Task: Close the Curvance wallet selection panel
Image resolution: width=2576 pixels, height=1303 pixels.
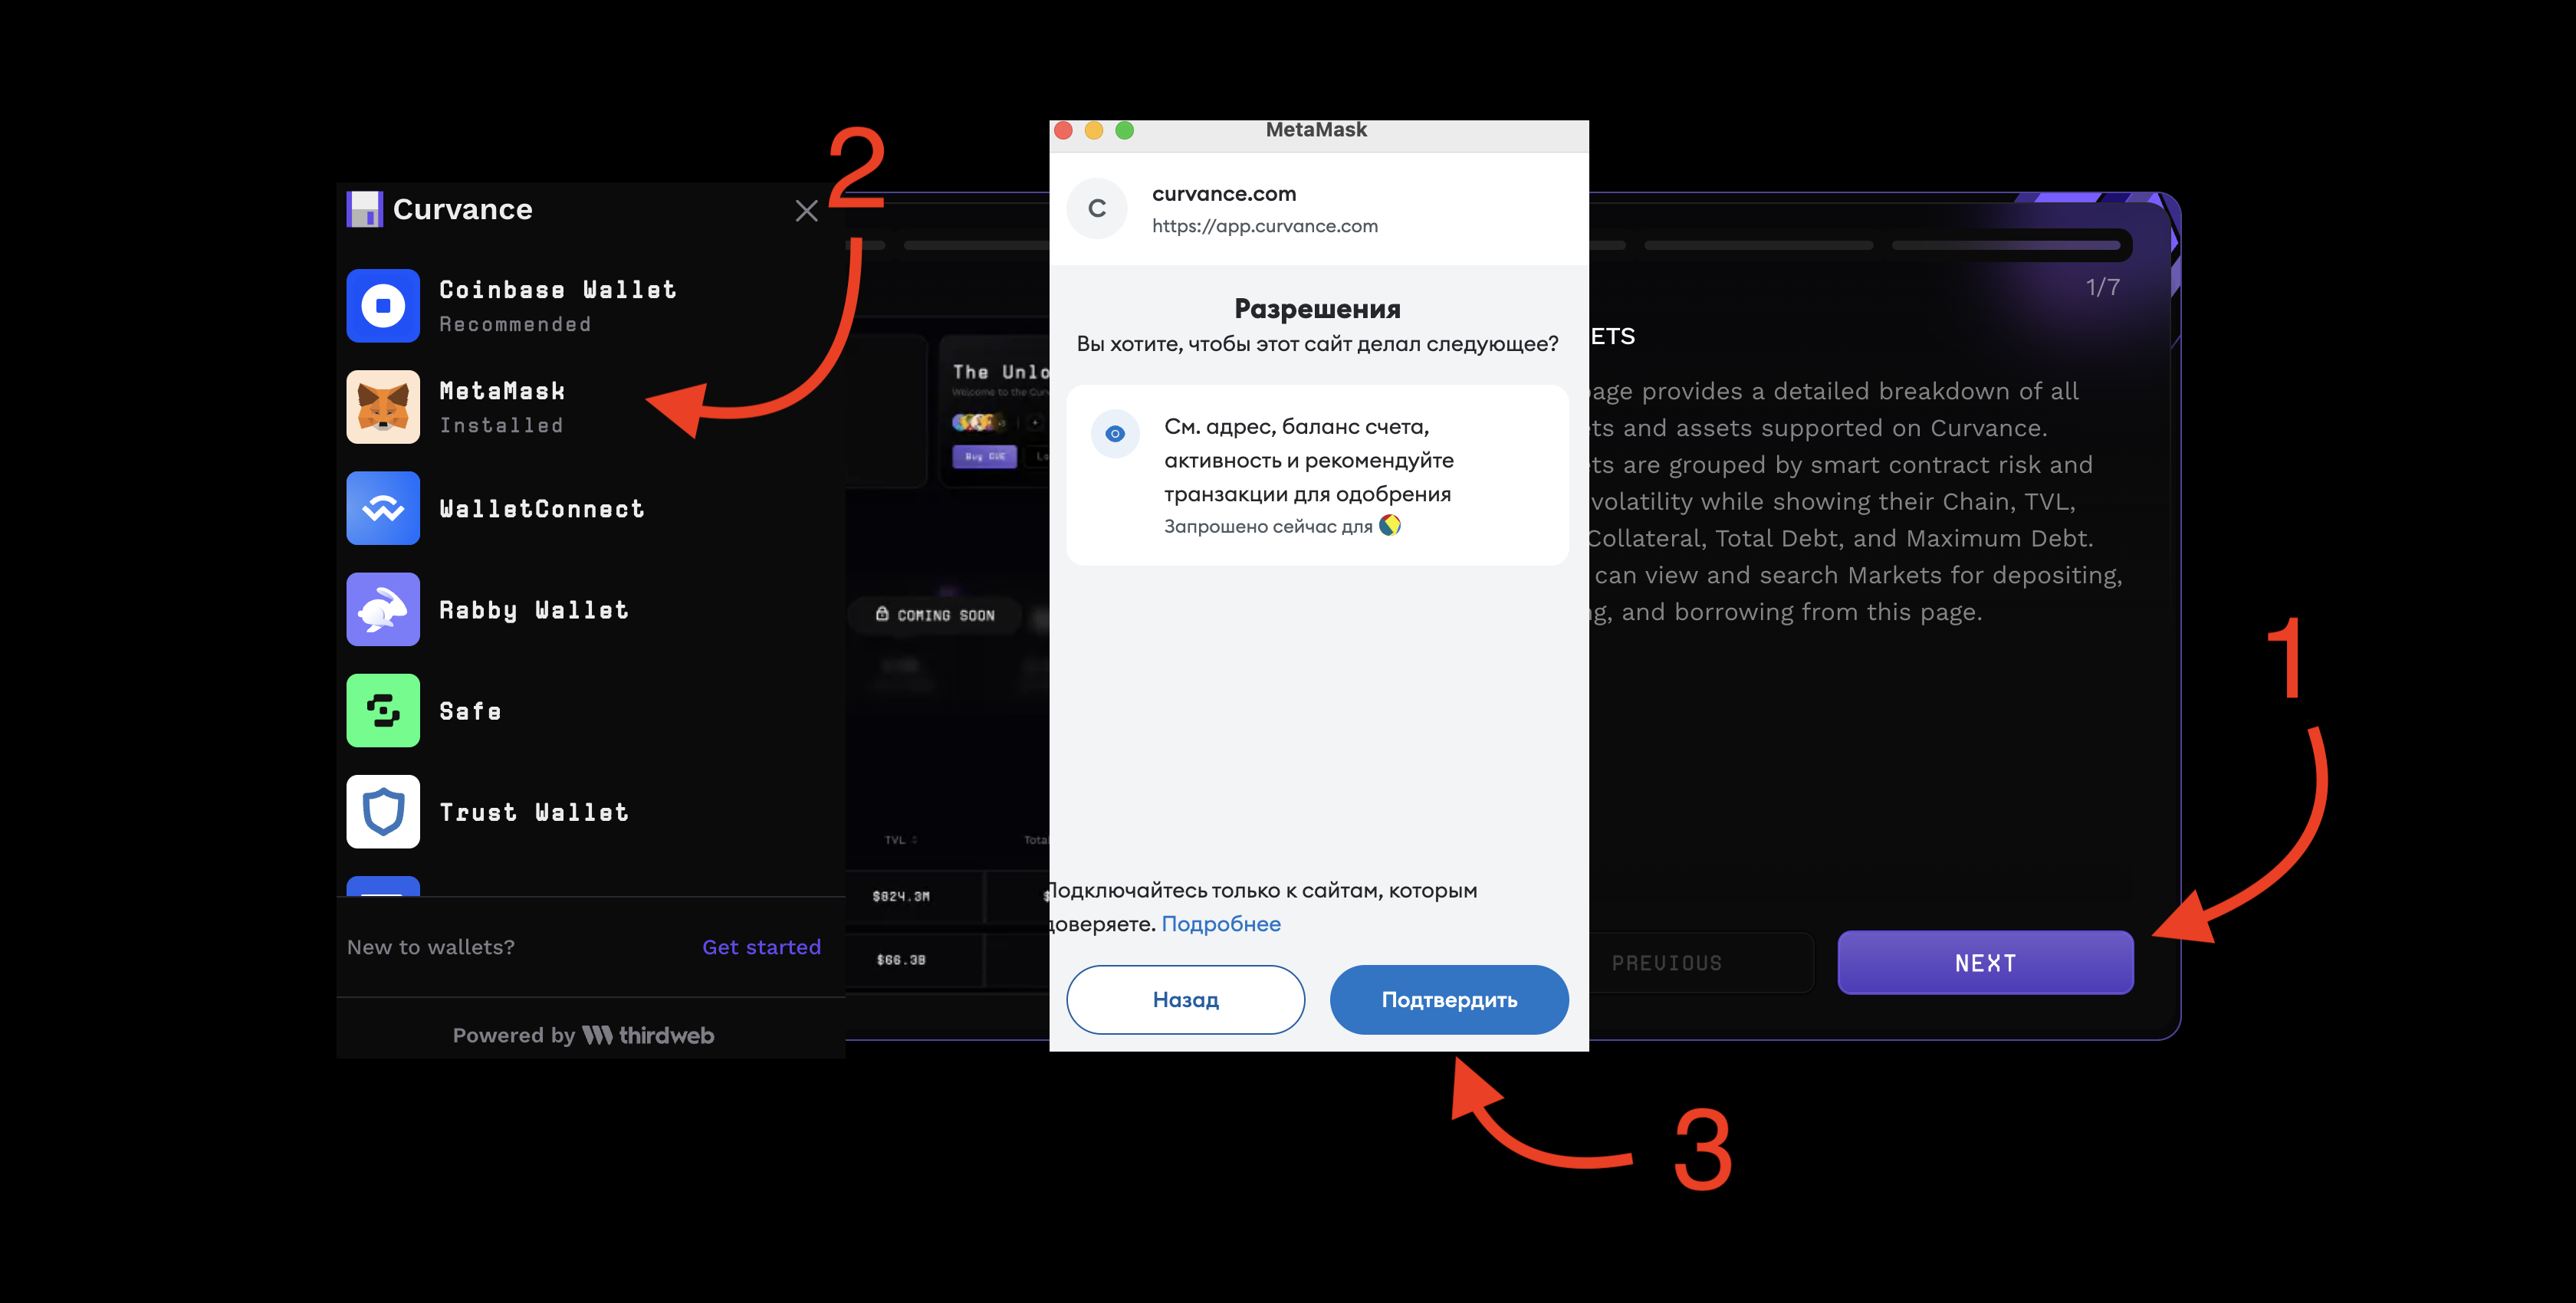Action: point(806,210)
